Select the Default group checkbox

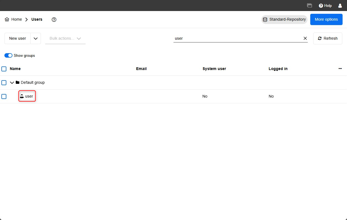click(x=4, y=83)
